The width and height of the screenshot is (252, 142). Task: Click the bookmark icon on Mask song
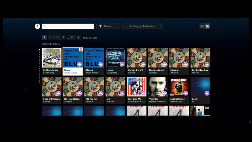81,50
